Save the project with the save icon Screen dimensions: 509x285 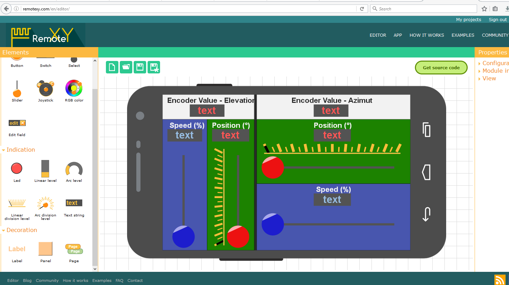click(x=140, y=67)
